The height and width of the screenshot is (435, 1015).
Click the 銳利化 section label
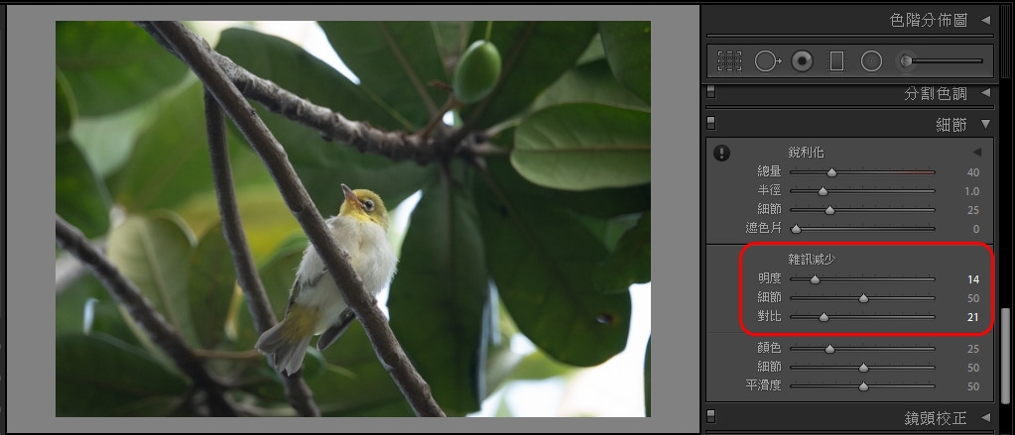pyautogui.click(x=806, y=153)
